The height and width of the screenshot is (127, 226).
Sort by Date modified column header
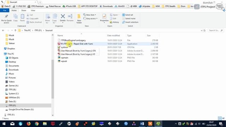click(113, 36)
